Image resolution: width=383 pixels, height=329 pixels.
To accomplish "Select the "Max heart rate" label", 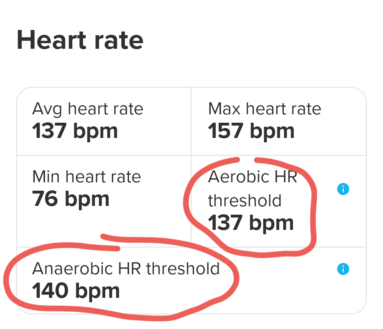I will [x=265, y=109].
